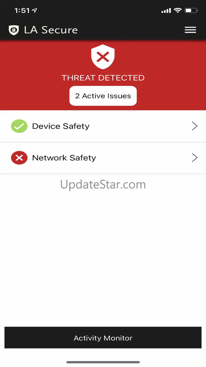The width and height of the screenshot is (206, 367).
Task: Open the Activity Monitor
Action: pos(103,338)
